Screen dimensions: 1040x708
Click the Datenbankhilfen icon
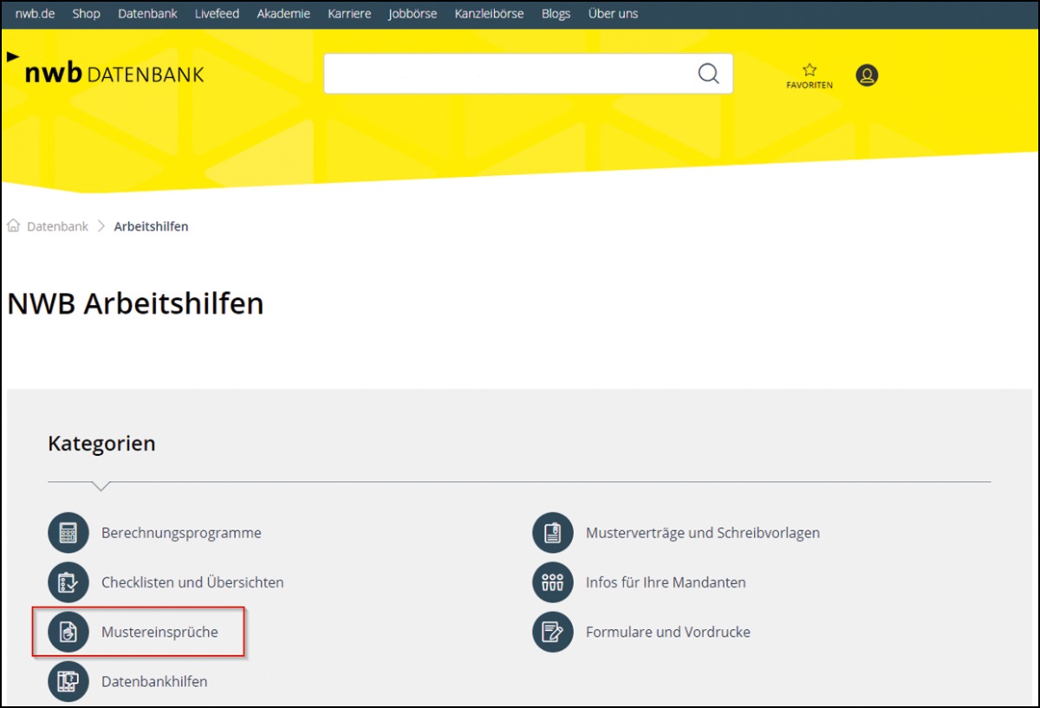click(x=68, y=681)
